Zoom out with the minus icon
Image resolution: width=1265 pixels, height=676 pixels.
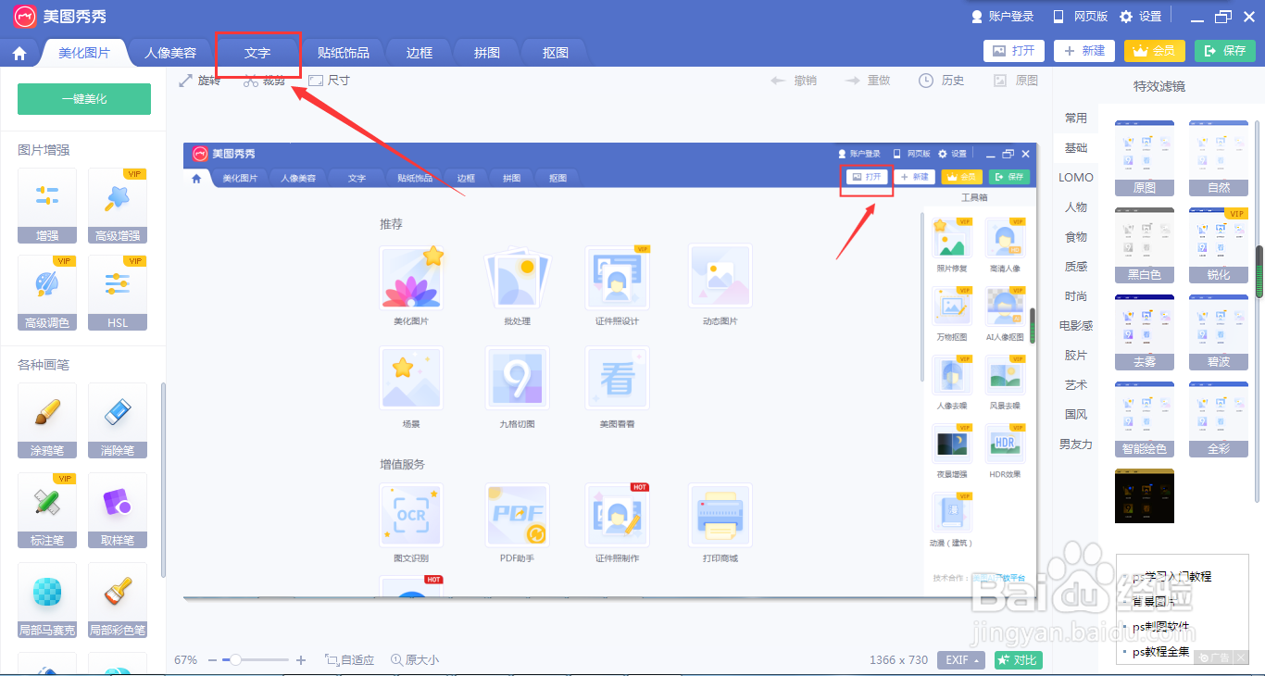coord(213,660)
